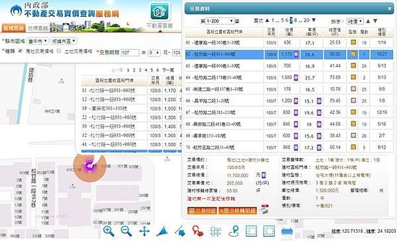Select popup row 41 priced 1,500
397x242 pixels.
(x=131, y=145)
